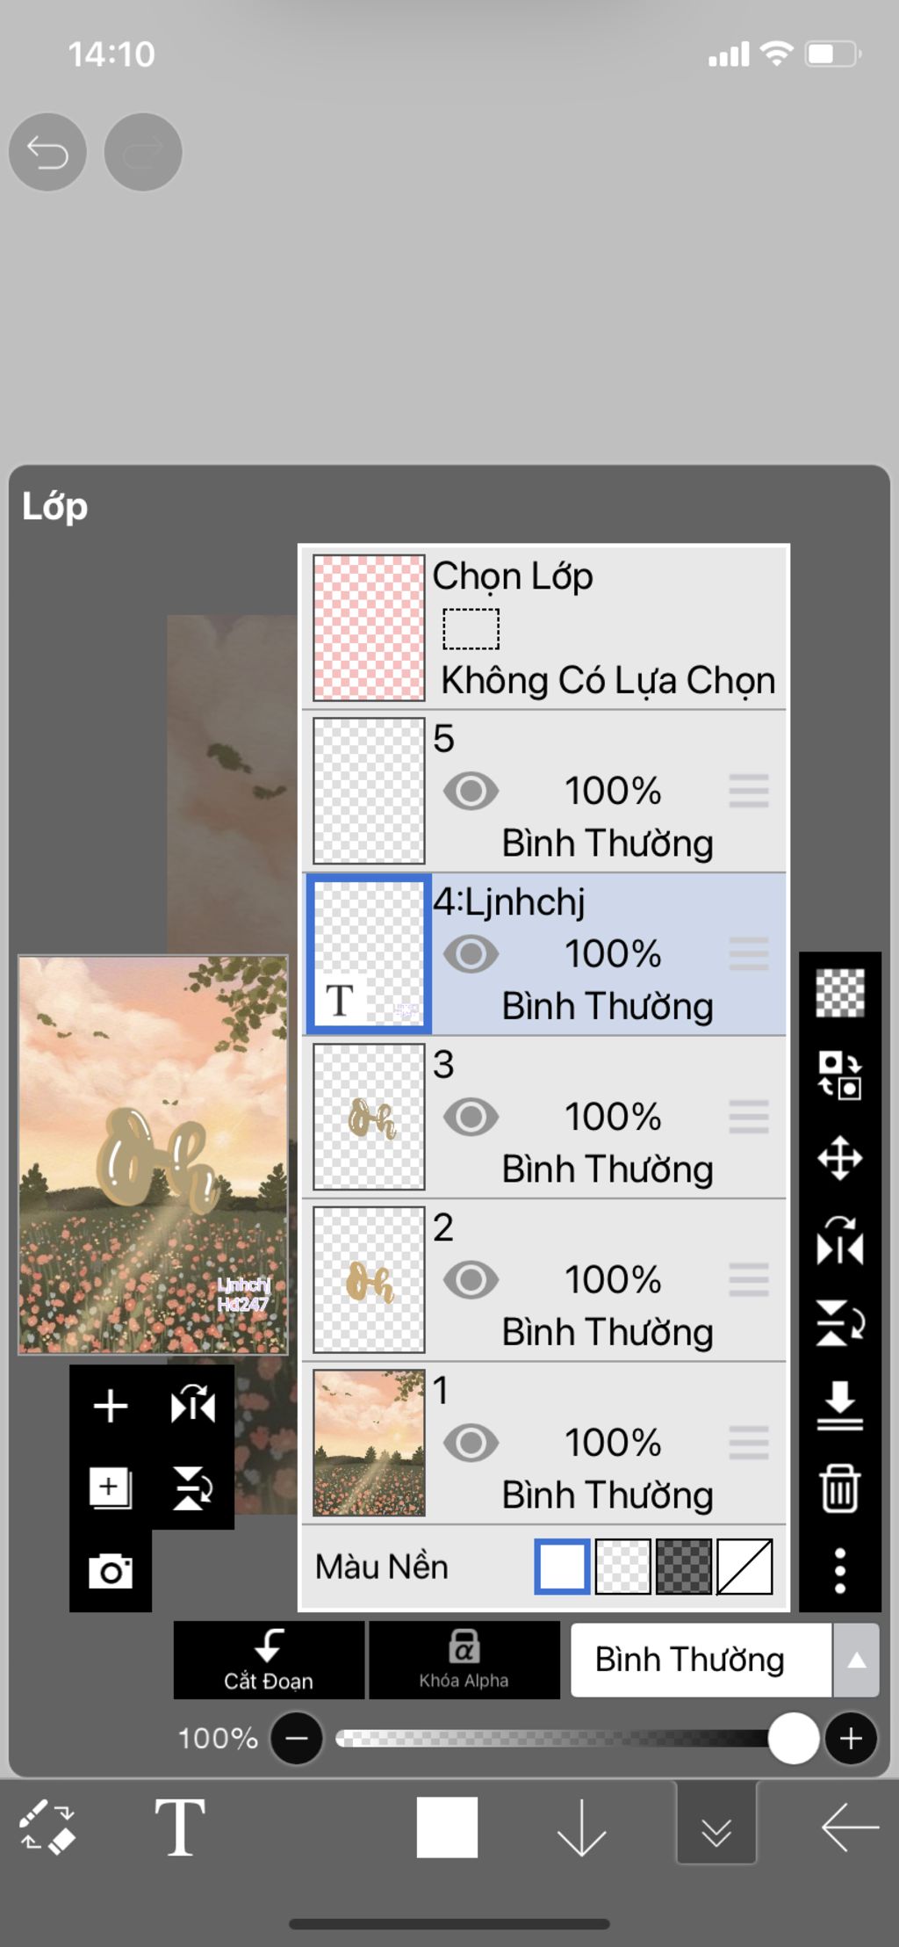Screen dimensions: 899x1947
Task: Tap the Cắt Đoạn clipping button
Action: [x=269, y=1660]
